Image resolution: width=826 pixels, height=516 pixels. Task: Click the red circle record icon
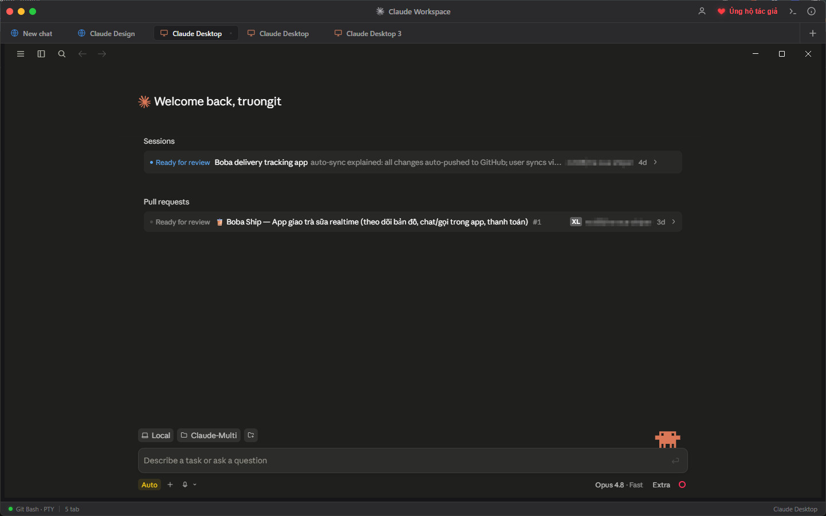click(682, 485)
